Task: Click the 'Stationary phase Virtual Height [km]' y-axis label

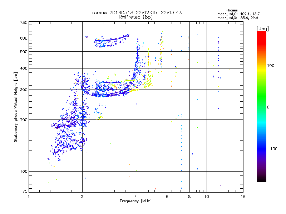Action: (x=16, y=107)
